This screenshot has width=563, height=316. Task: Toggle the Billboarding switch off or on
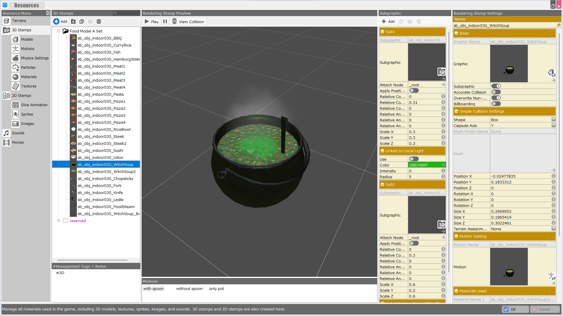point(496,104)
